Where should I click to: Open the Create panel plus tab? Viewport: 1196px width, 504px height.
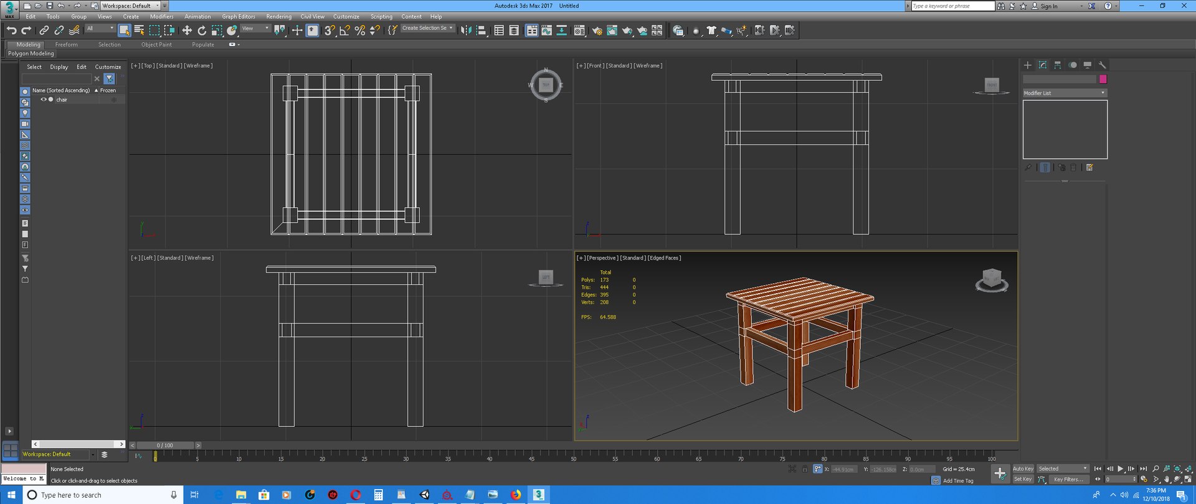[x=1028, y=65]
